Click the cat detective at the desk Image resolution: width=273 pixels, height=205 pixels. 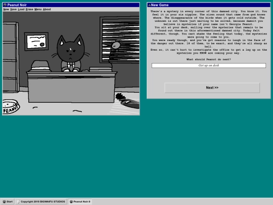70,53
